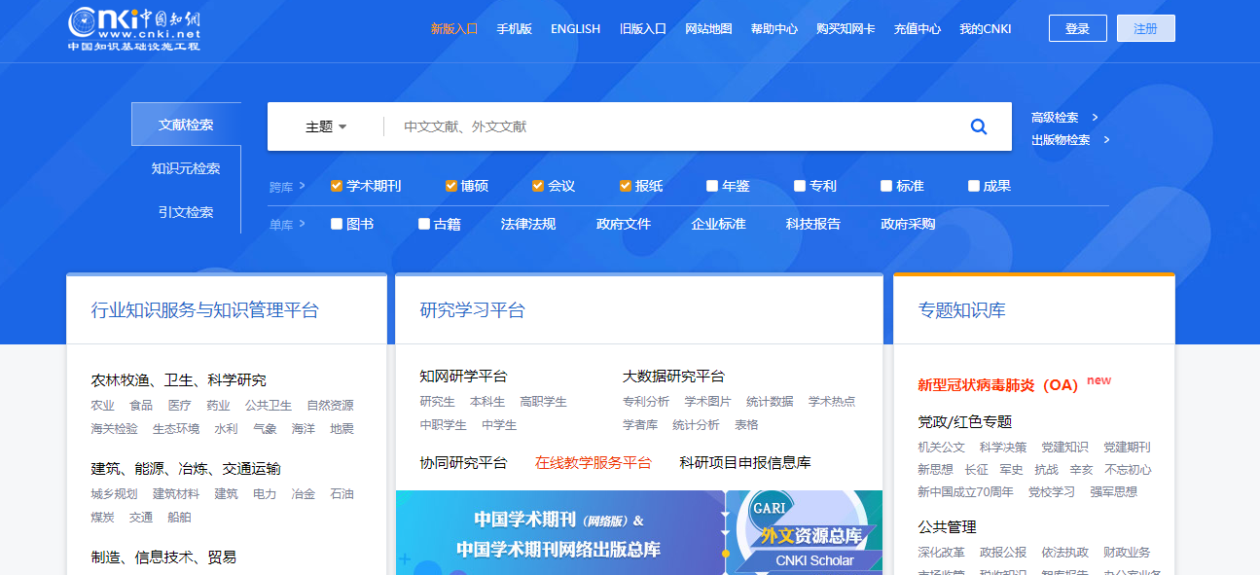Open 农林牧渔、卫生、科学研究 category
Image resolution: width=1260 pixels, height=575 pixels.
179,380
